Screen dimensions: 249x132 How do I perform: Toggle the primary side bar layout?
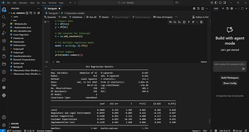pyautogui.click(x=216, y=3)
